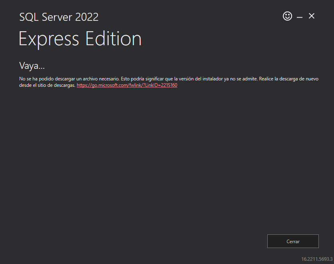334x264 pixels.
Task: Click the 'SQL Server 2022' title text
Action: coord(59,17)
